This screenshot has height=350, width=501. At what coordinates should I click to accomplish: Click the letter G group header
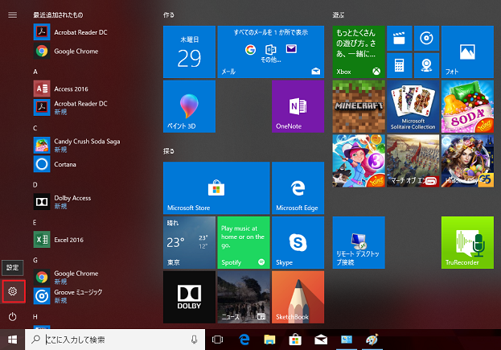[35, 260]
